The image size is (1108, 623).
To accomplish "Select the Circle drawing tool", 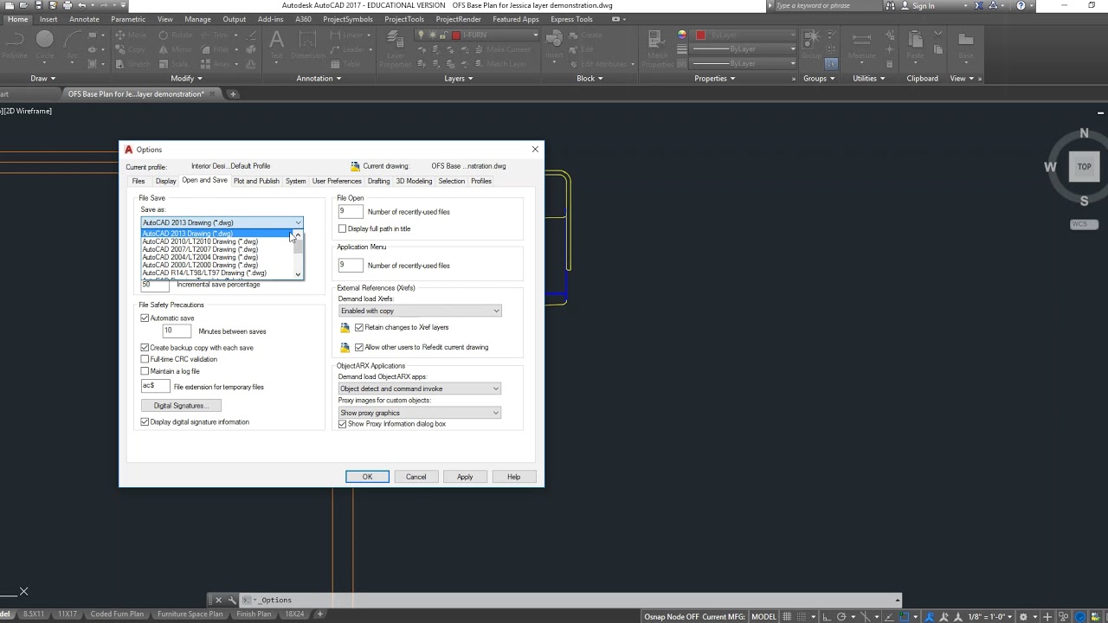I will (45, 45).
